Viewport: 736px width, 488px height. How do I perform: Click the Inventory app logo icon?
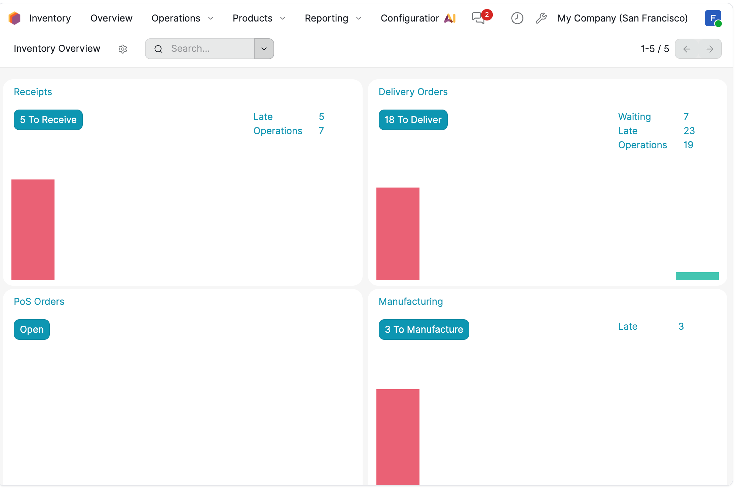14,18
